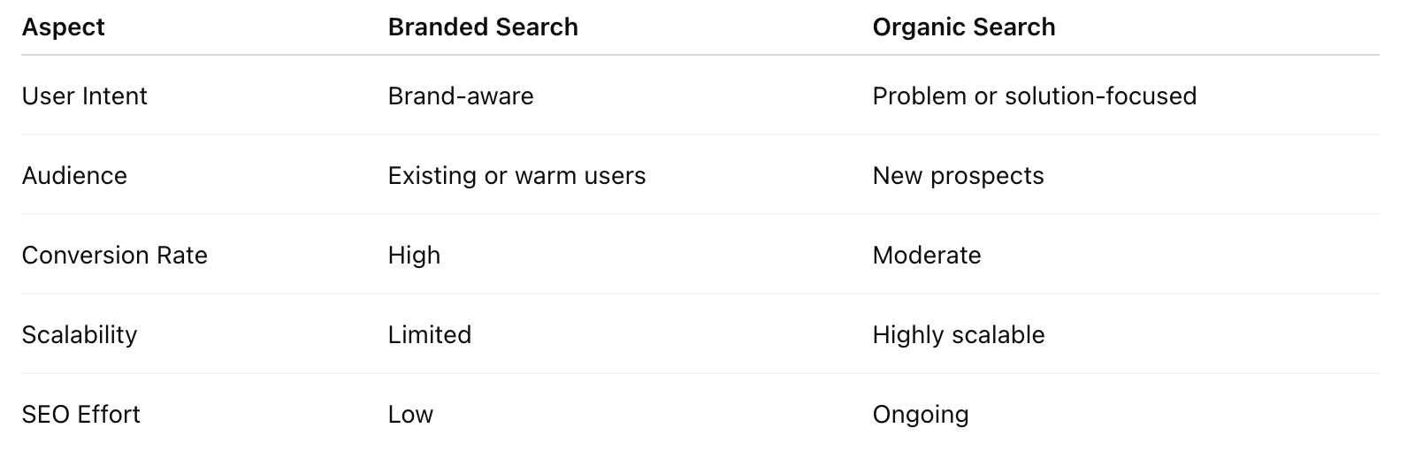Click the New prospects cell
1415x474 pixels.
point(958,175)
